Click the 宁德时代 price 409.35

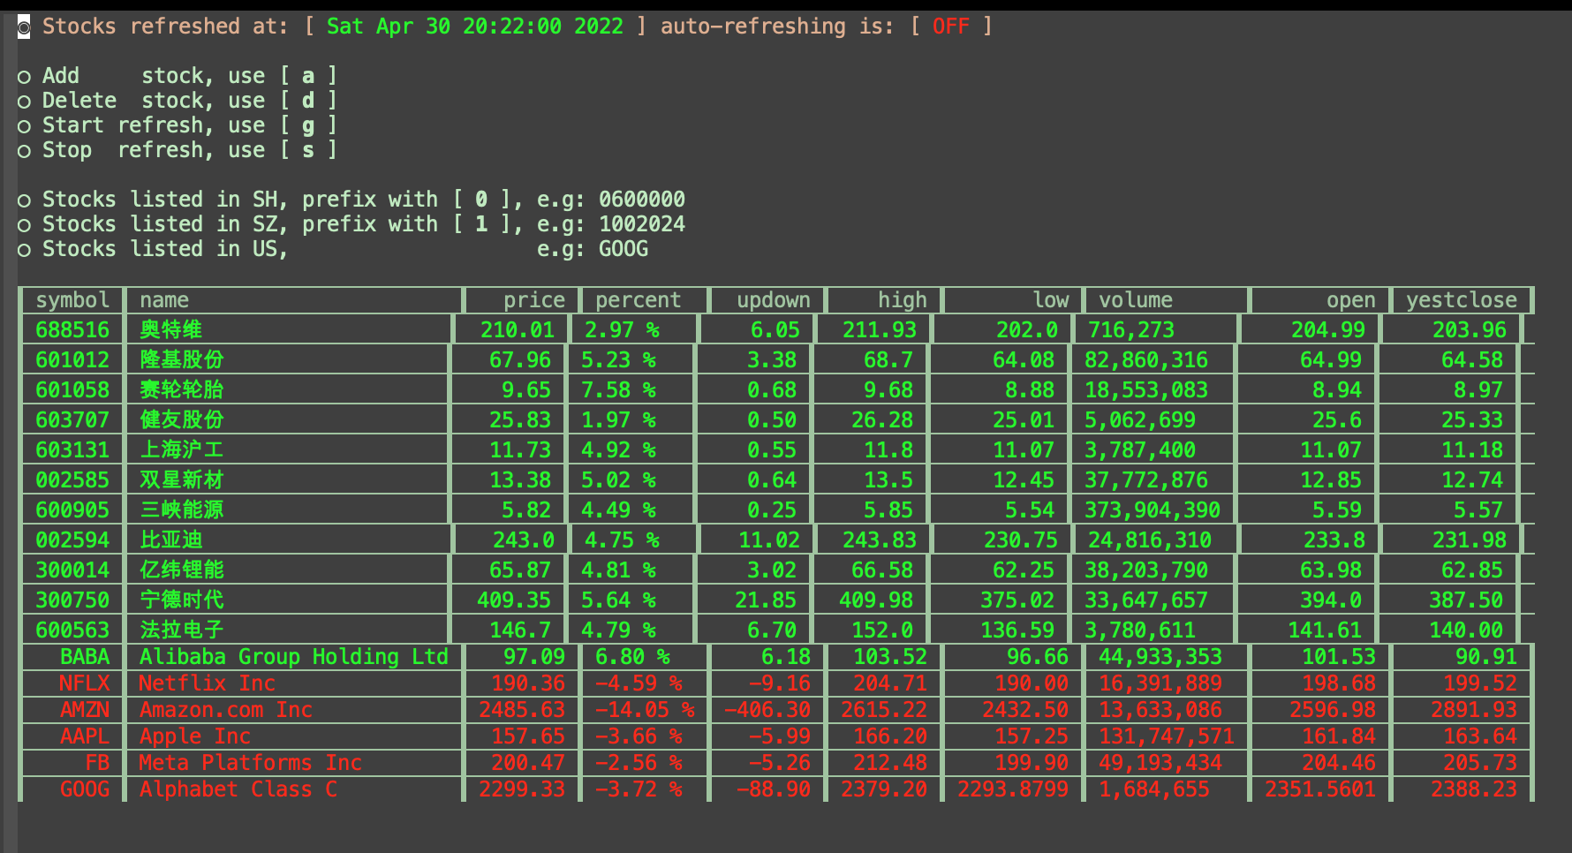[514, 600]
